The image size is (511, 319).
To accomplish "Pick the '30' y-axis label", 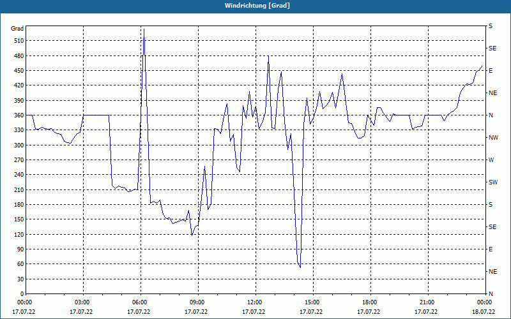I will point(20,279).
